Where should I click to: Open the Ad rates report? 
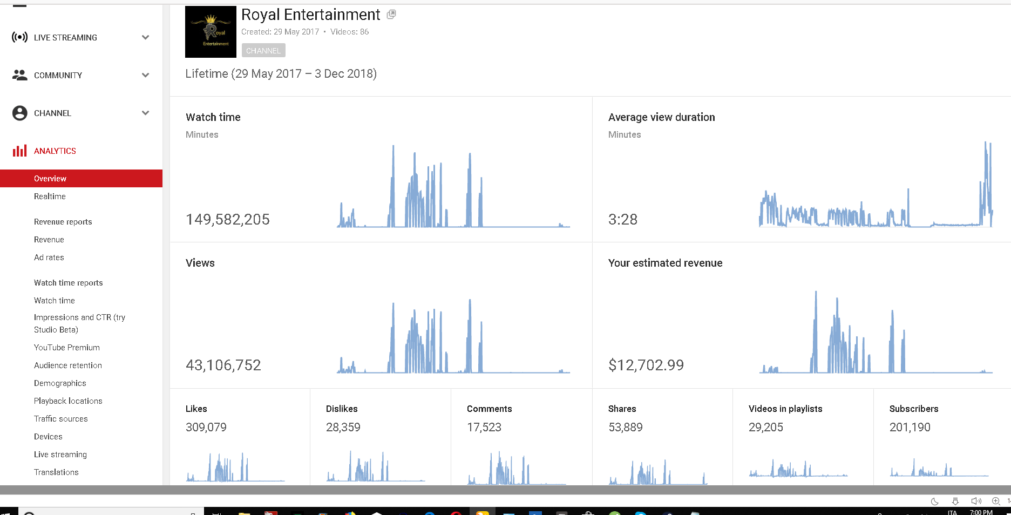[49, 257]
